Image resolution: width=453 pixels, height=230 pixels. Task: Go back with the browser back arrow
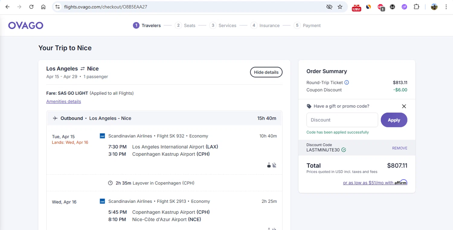[x=8, y=7]
